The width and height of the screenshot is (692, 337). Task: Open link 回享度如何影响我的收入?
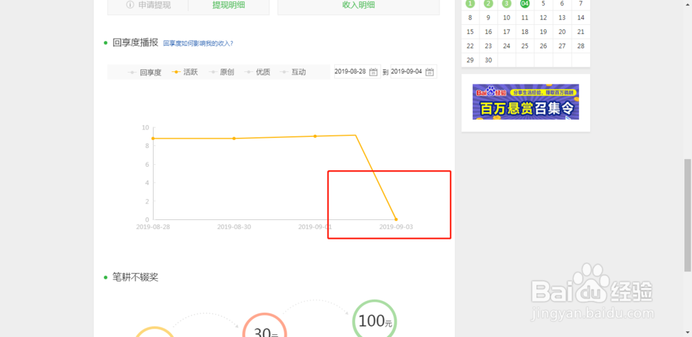point(198,43)
